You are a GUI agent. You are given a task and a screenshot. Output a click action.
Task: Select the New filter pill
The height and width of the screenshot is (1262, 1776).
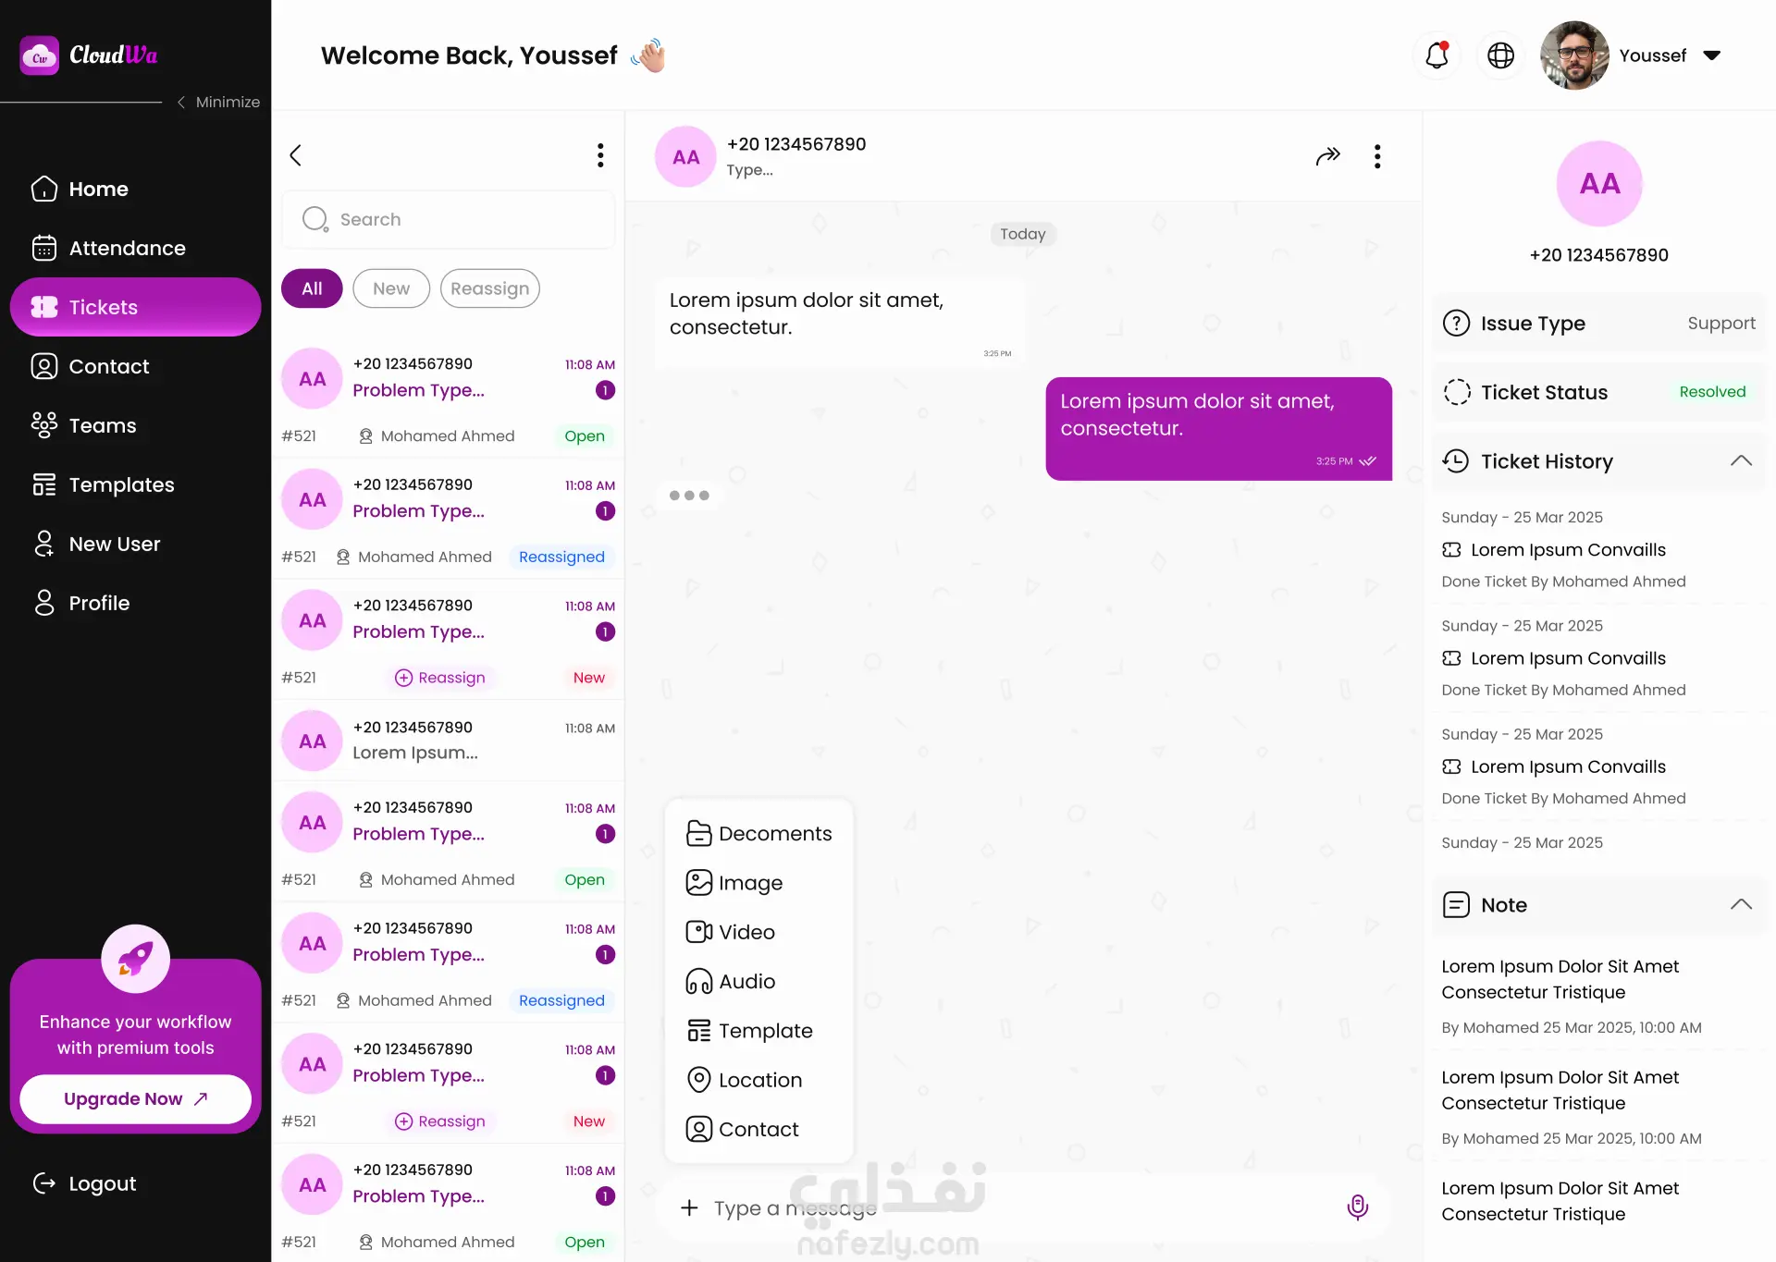[391, 288]
